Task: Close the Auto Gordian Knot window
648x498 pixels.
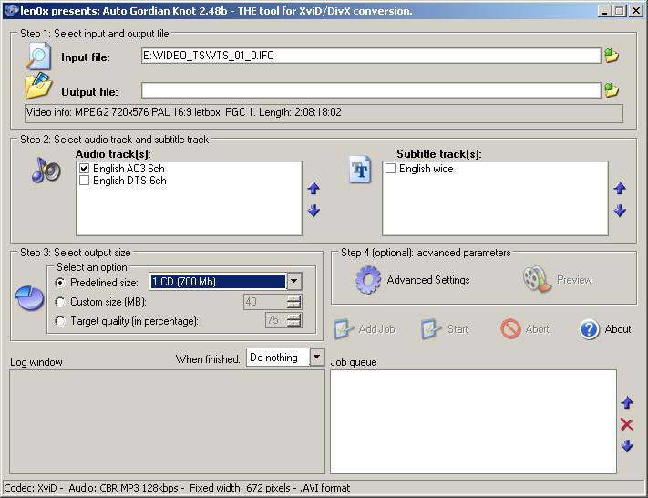Action: (635, 11)
